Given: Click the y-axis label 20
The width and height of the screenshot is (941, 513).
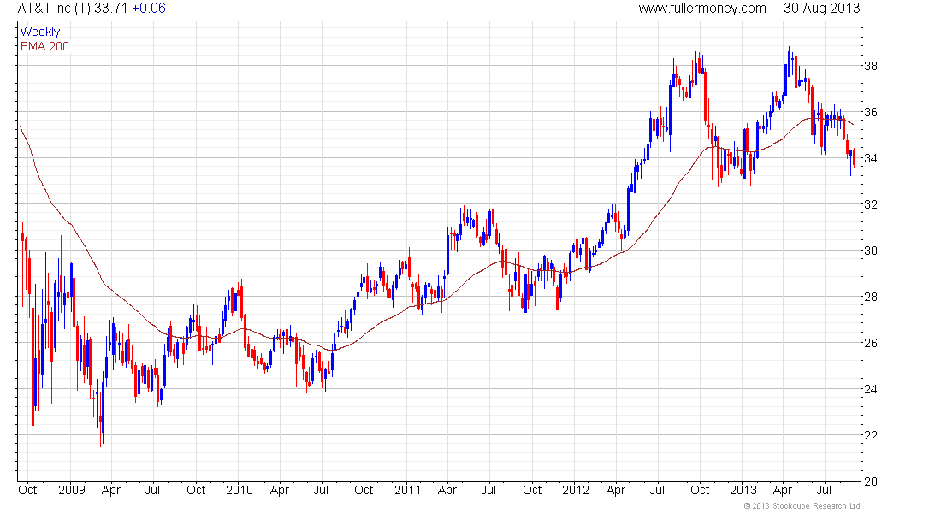Looking at the screenshot, I should (870, 482).
